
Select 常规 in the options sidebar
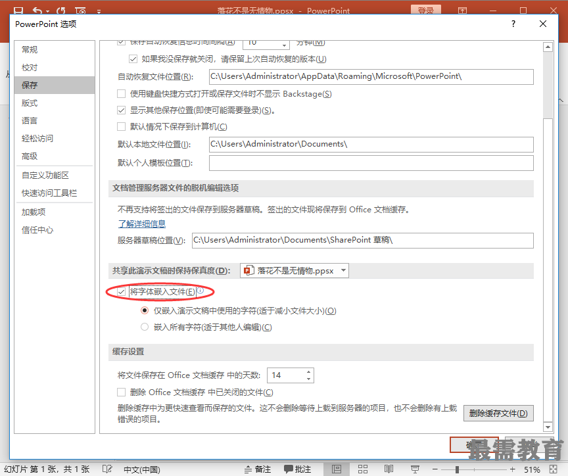(x=55, y=49)
